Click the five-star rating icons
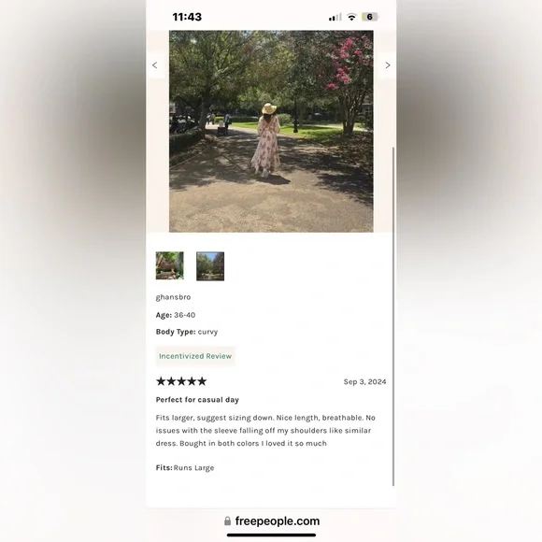This screenshot has width=542, height=542. [x=181, y=381]
